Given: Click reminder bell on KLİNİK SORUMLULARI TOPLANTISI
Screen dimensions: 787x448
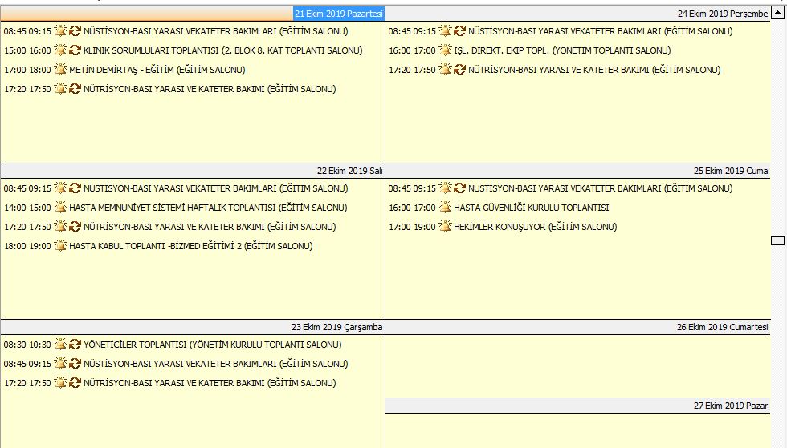Looking at the screenshot, I should coord(60,50).
